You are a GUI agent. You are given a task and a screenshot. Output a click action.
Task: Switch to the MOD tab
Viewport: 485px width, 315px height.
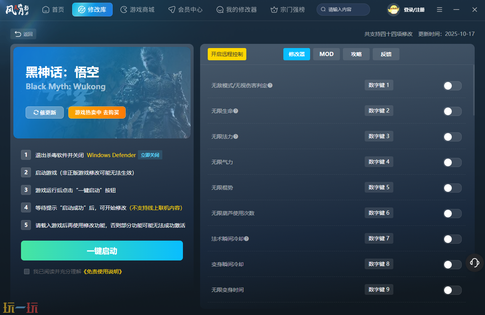tap(327, 54)
